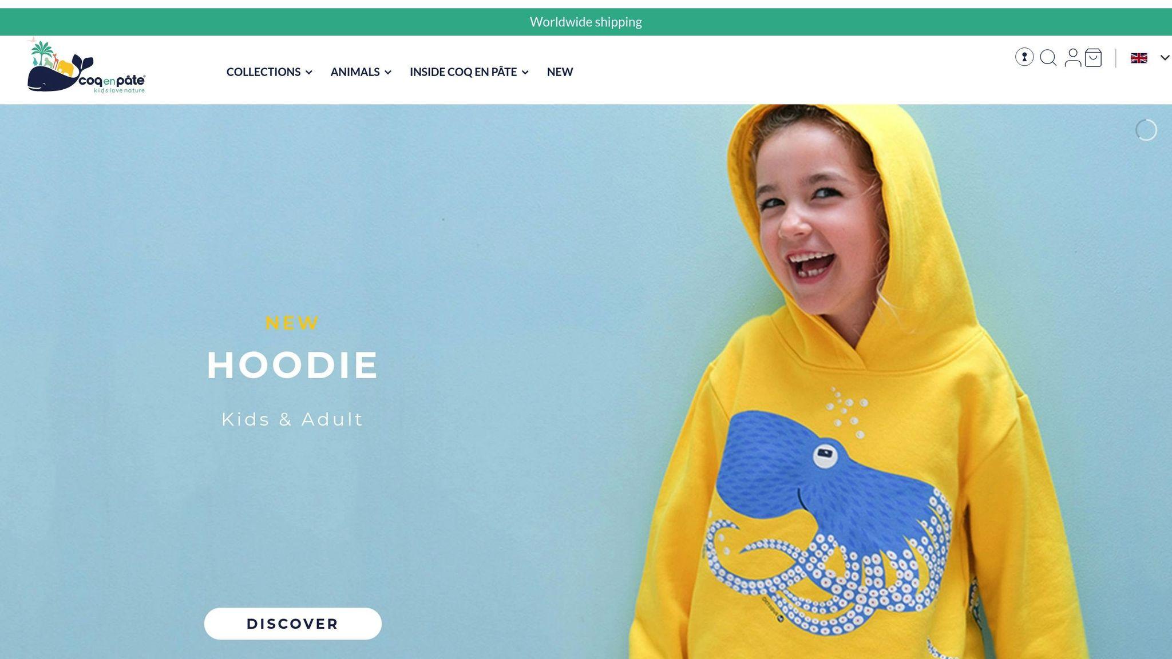Click the keyhole circle icon

coord(1024,57)
